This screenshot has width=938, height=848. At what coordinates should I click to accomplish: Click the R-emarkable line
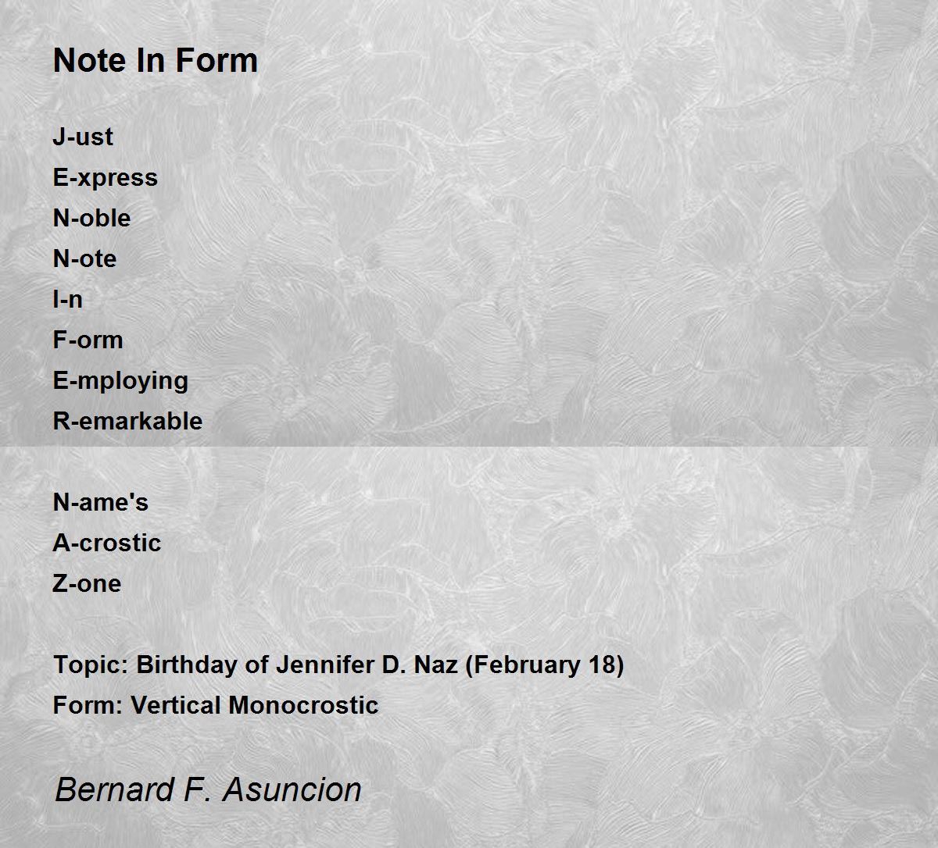(x=128, y=421)
